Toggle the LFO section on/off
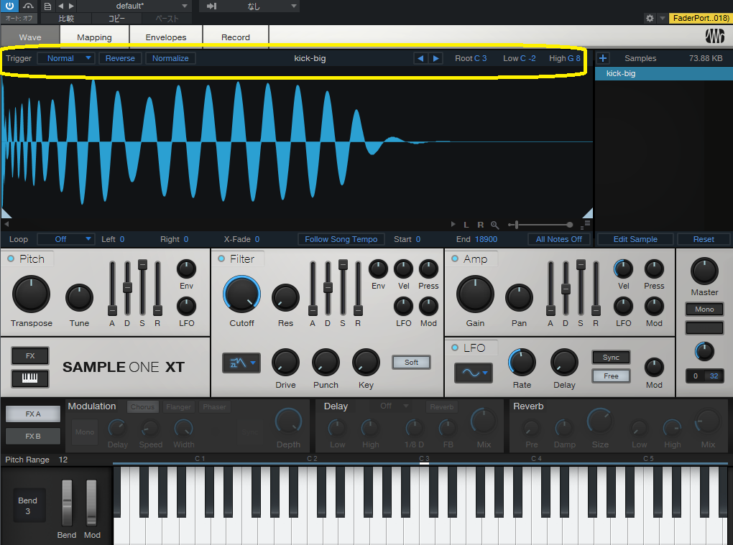Viewport: 733px width, 545px height. tap(455, 348)
